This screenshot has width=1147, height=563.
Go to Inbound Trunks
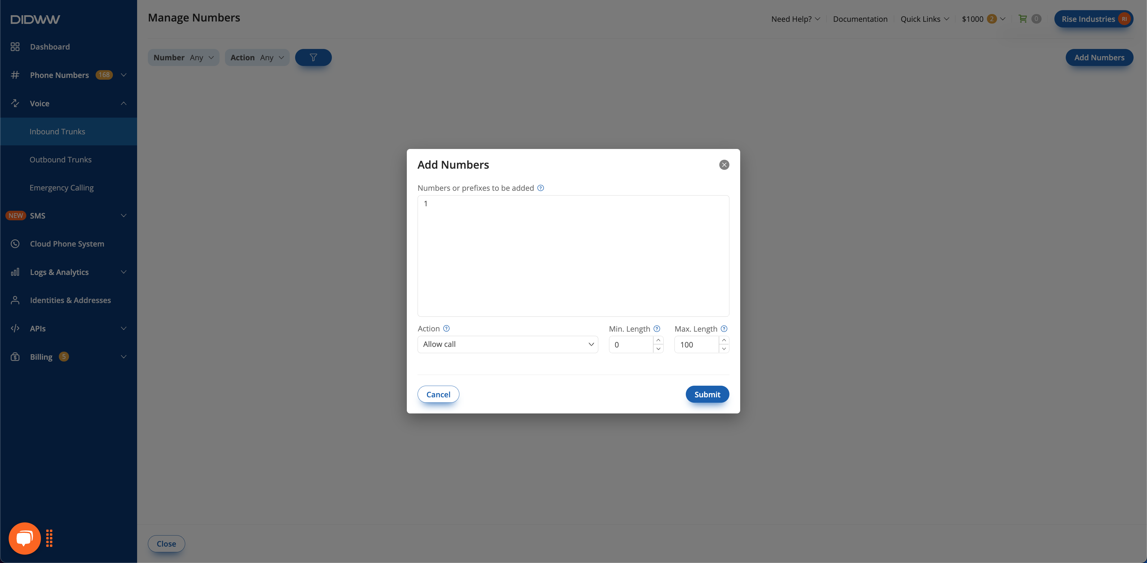[69, 131]
